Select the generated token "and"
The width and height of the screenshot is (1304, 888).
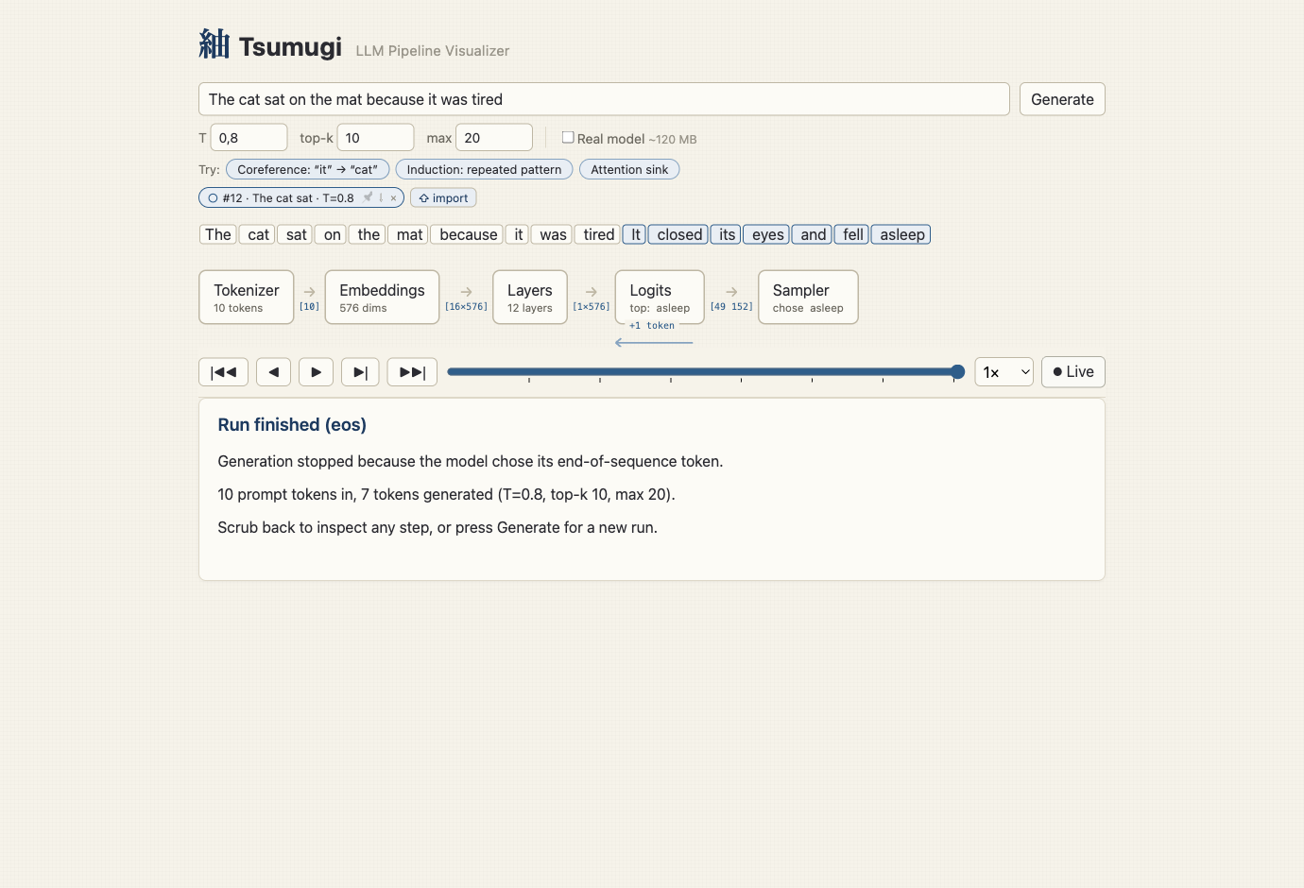[x=813, y=234]
